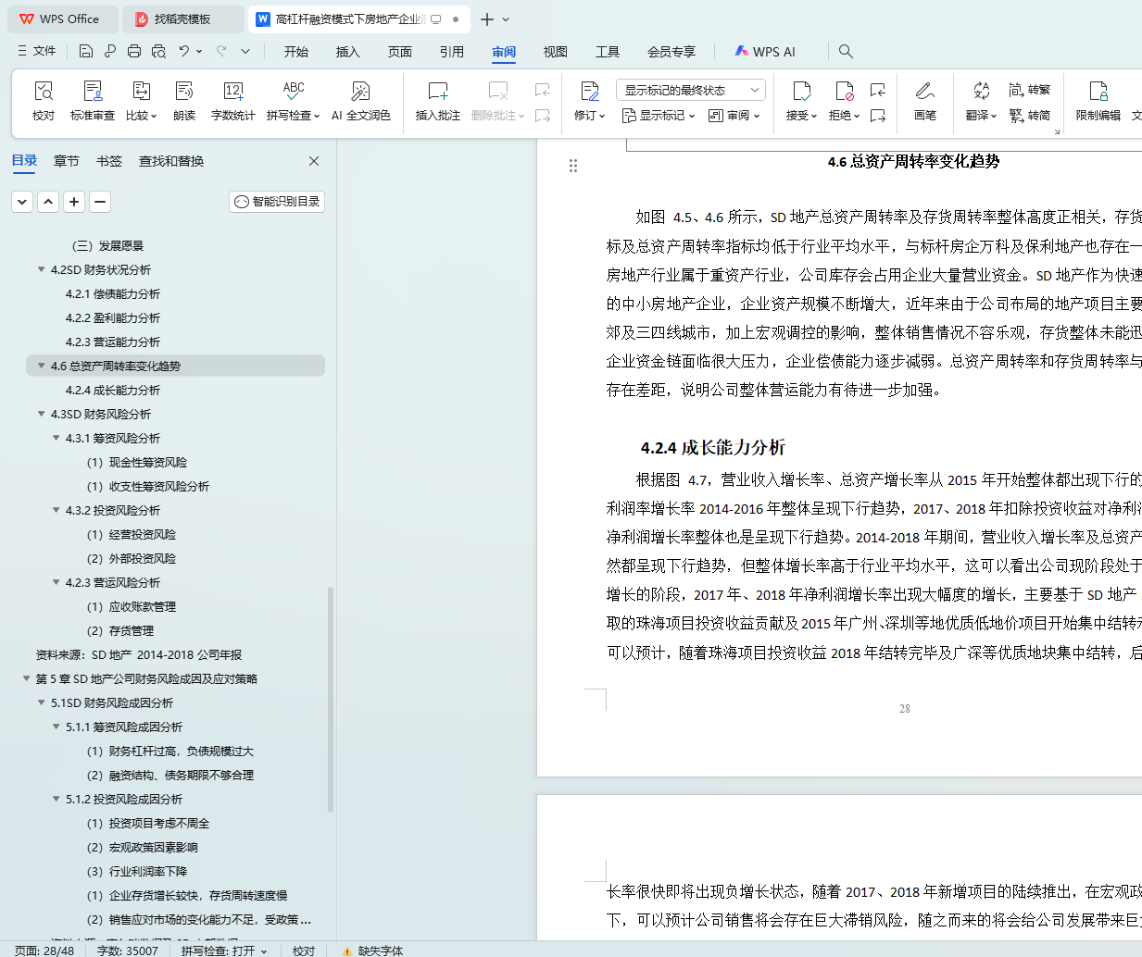Image resolution: width=1142 pixels, height=957 pixels.
Task: Collapse the 5.1.1 筹资风险成因分析 node
Action: click(56, 727)
